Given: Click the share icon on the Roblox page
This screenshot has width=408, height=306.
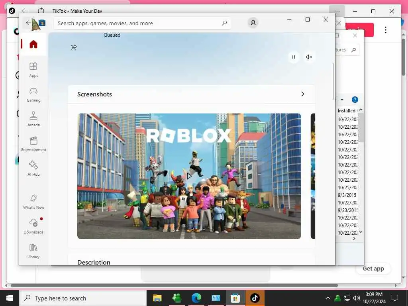Looking at the screenshot, I should 74,47.
